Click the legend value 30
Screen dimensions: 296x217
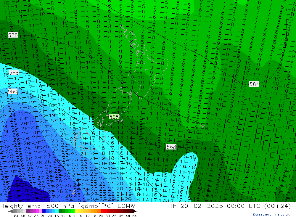click(x=108, y=216)
